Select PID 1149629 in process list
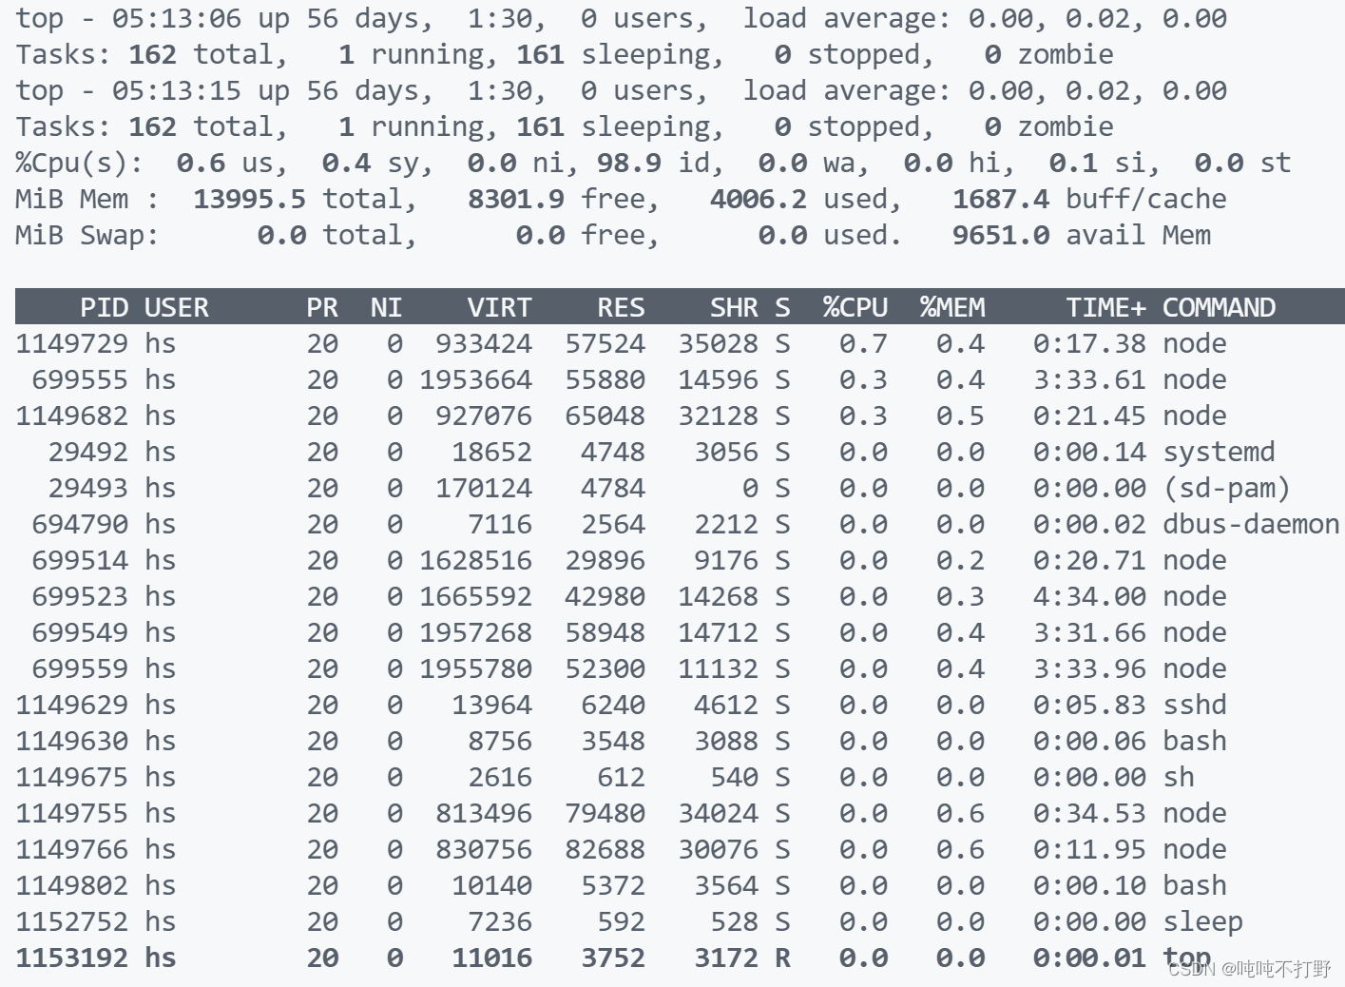Screen dimensions: 1345x987 [x=71, y=705]
